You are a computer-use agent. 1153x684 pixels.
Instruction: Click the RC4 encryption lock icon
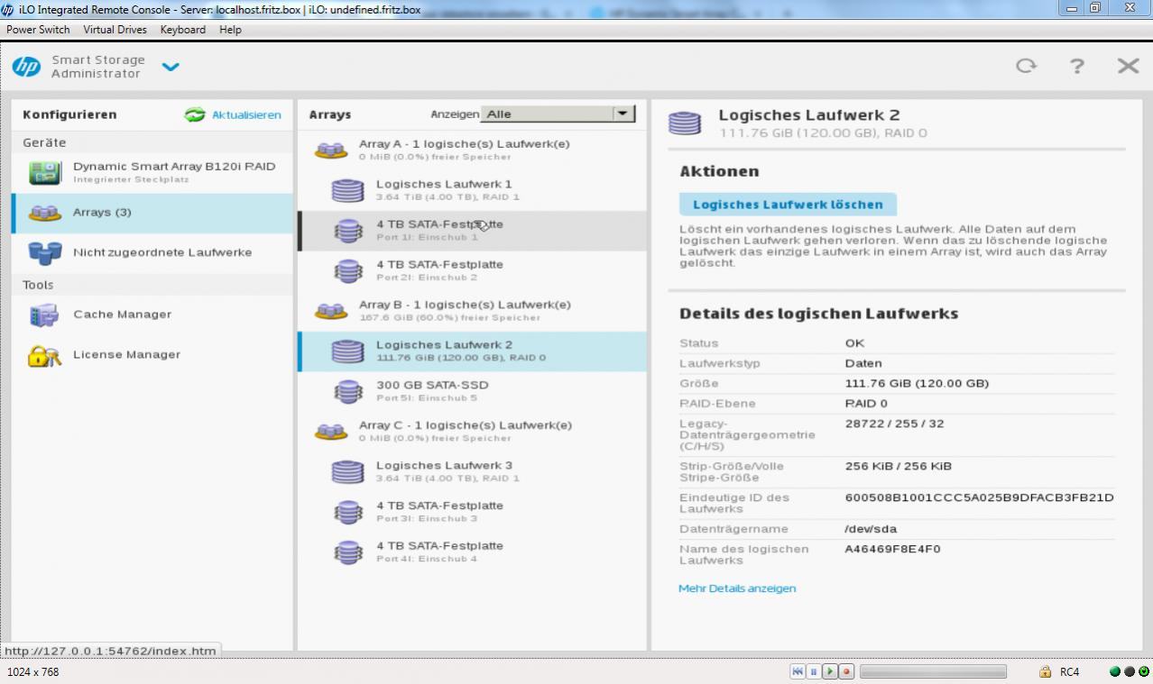pyautogui.click(x=1045, y=671)
